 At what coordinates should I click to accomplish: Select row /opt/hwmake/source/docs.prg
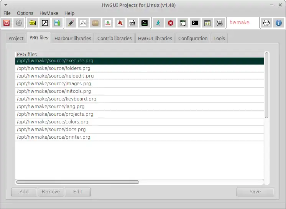pos(139,130)
